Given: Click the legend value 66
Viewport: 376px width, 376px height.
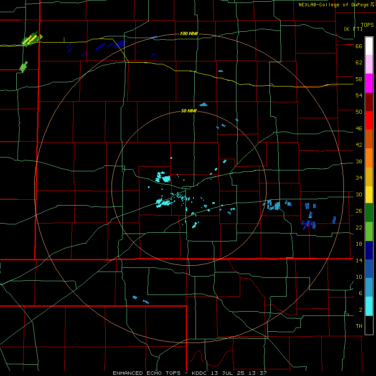Looking at the screenshot, I should point(359,46).
